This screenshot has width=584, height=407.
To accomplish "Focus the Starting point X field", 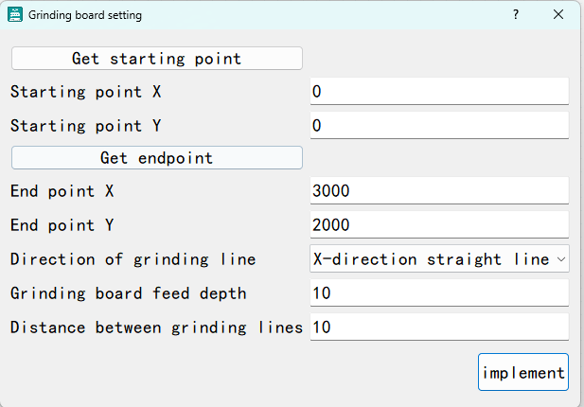I will click(439, 91).
